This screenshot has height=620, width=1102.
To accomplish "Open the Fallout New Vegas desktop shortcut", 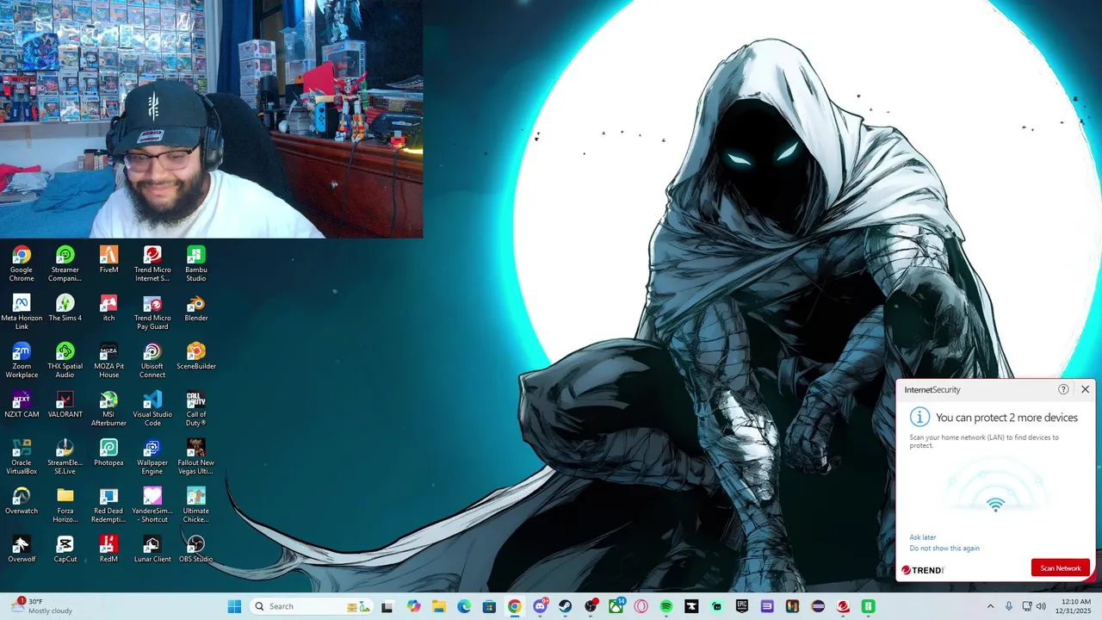I will click(196, 456).
